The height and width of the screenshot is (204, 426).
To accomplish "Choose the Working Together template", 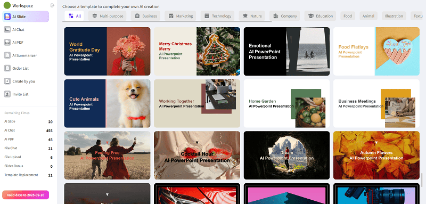I will tap(197, 103).
